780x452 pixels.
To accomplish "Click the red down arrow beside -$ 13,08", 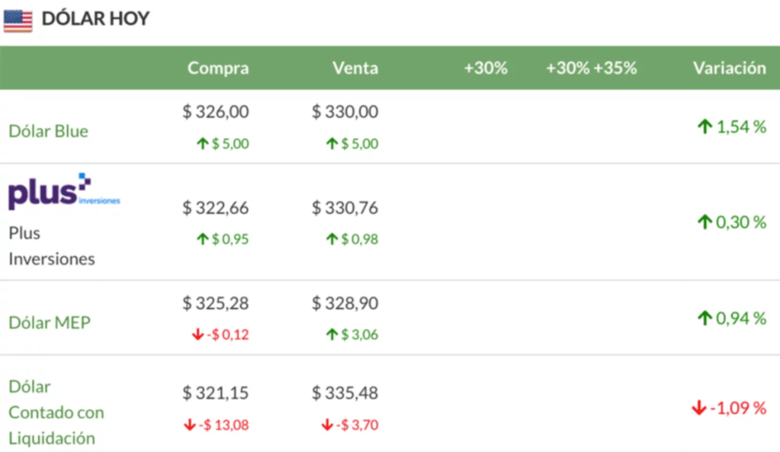I will point(190,425).
